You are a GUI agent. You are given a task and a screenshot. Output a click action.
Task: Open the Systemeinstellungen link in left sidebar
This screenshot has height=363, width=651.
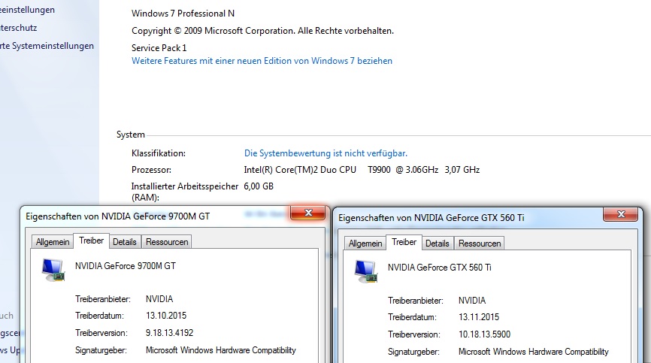(x=47, y=46)
